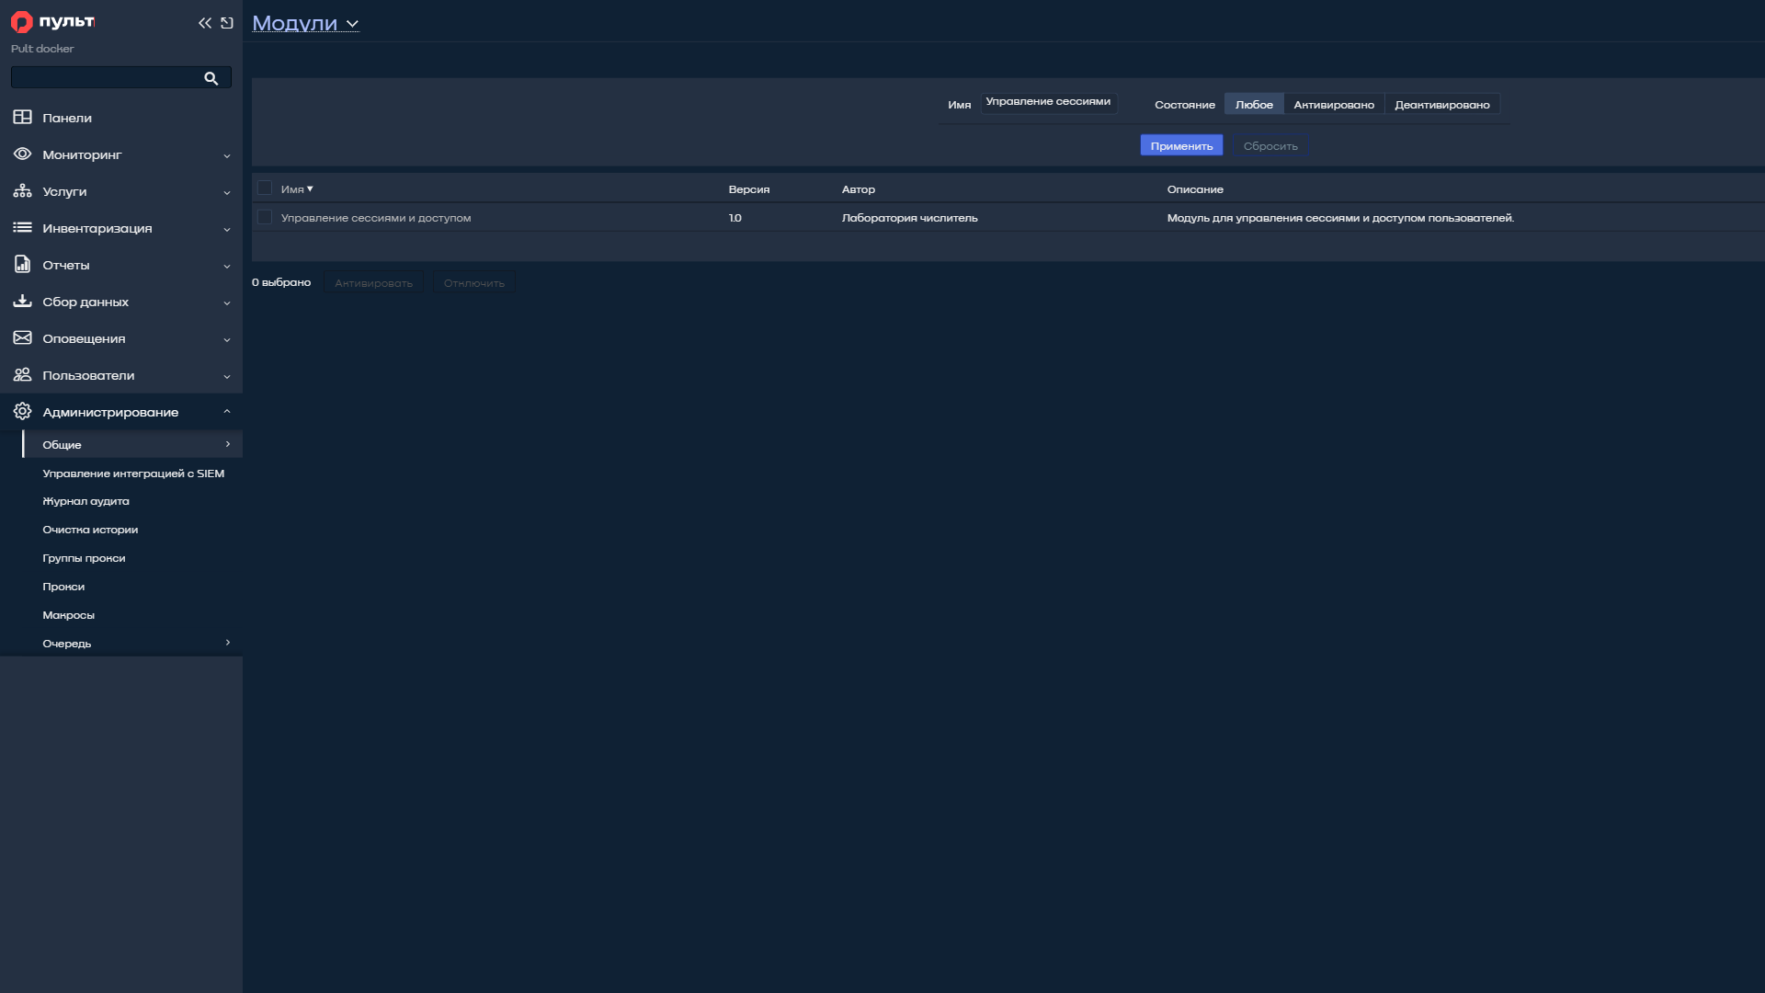Click the Сбросить filter reset button
The width and height of the screenshot is (1765, 993).
point(1270,146)
